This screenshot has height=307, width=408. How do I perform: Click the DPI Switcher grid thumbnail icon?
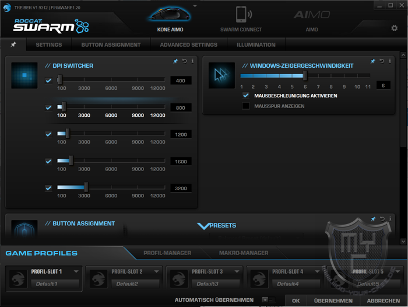pos(24,75)
